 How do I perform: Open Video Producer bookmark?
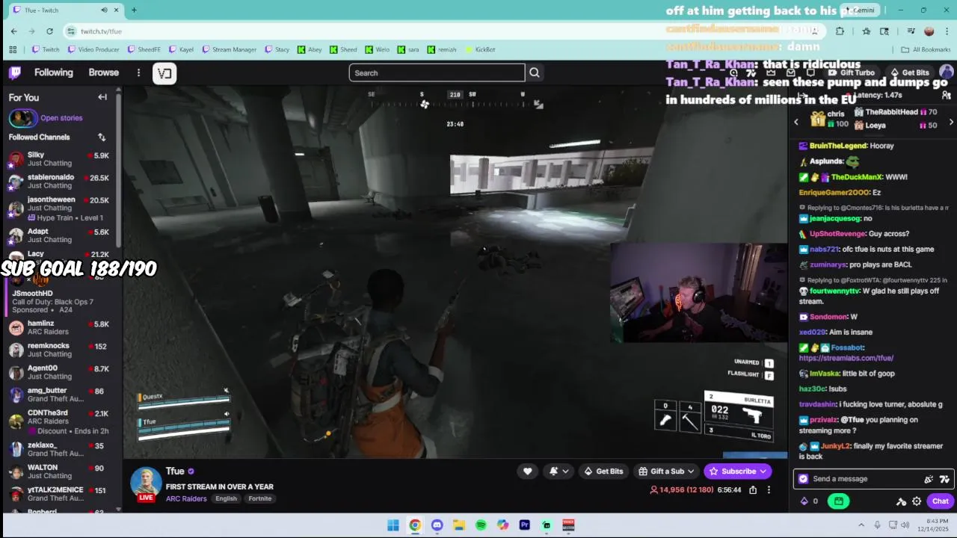tap(93, 49)
